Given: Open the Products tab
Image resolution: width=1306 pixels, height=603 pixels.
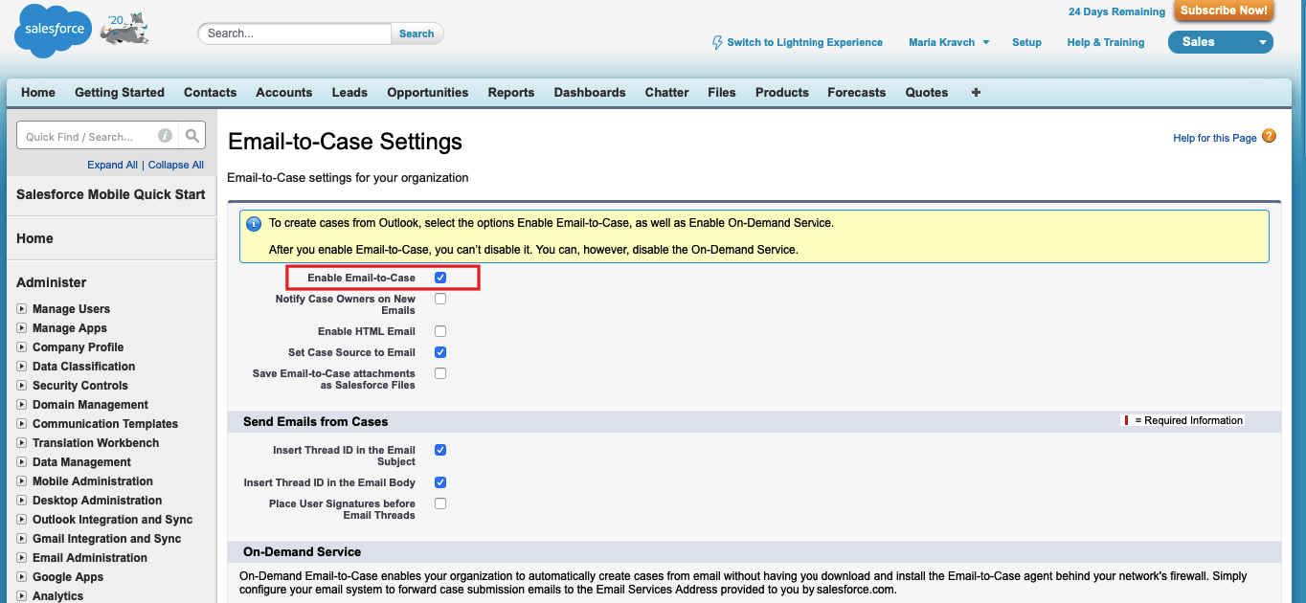Looking at the screenshot, I should click(781, 93).
